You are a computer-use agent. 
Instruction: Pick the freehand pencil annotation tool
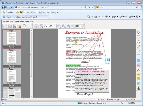coord(138,46)
